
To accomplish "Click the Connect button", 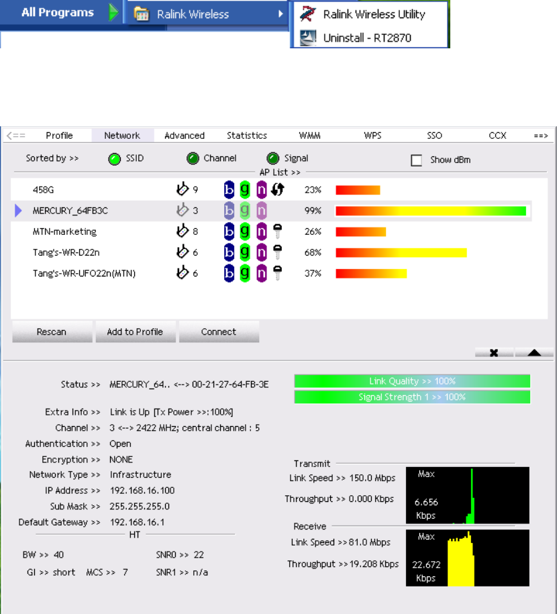I will tap(219, 331).
